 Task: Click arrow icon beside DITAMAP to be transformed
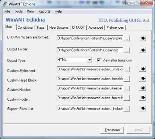click(142, 38)
